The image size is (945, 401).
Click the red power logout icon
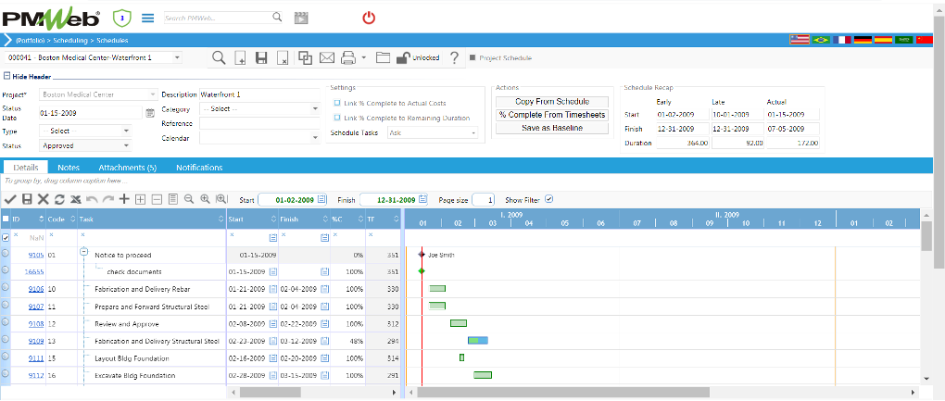(369, 18)
